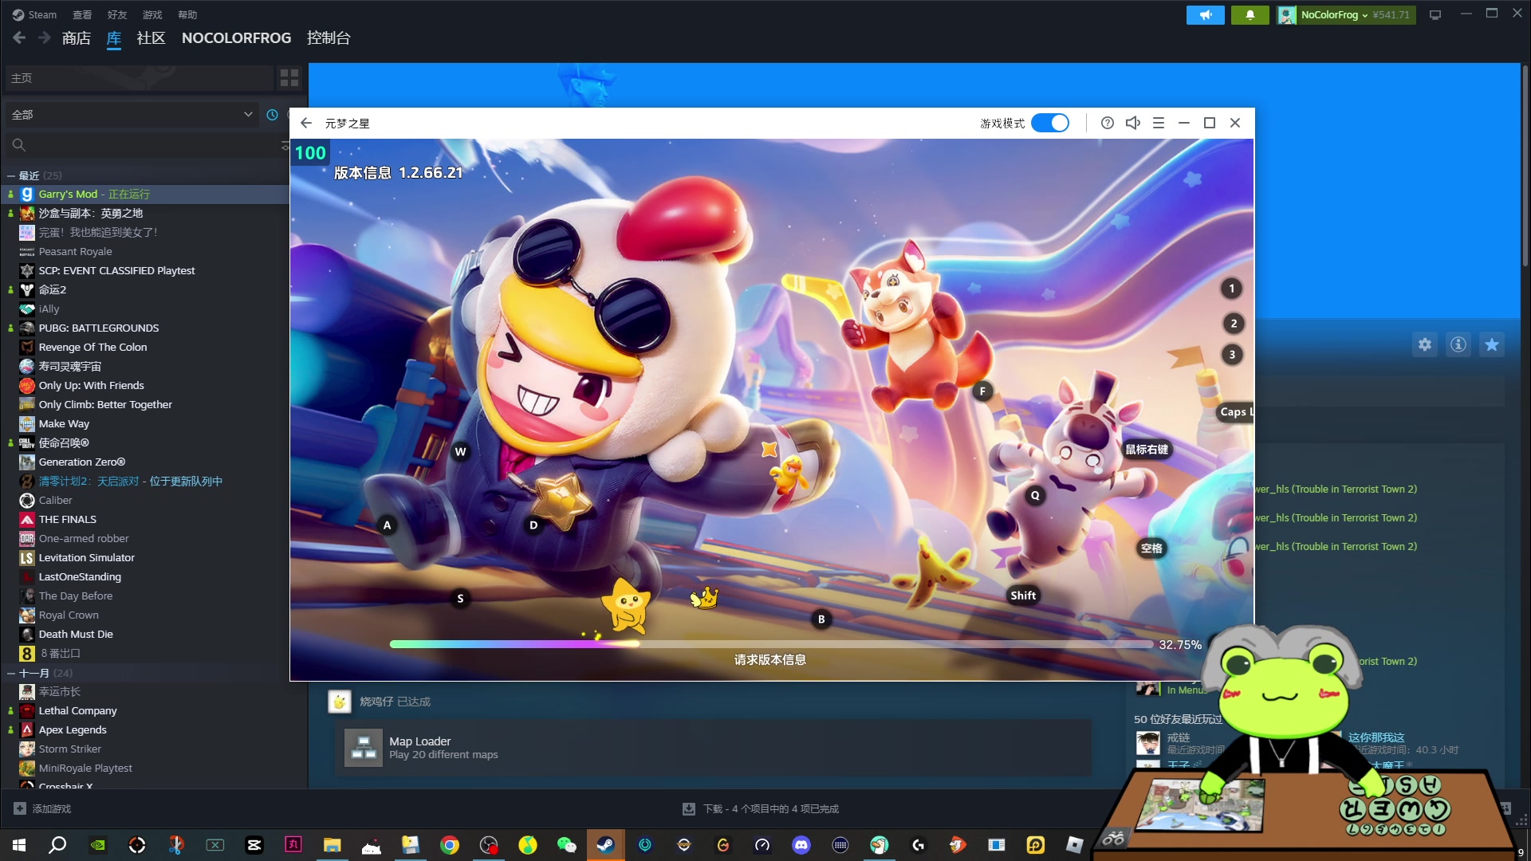Viewport: 1531px width, 861px height.
Task: Toggle favorite star icon for game
Action: [1491, 344]
